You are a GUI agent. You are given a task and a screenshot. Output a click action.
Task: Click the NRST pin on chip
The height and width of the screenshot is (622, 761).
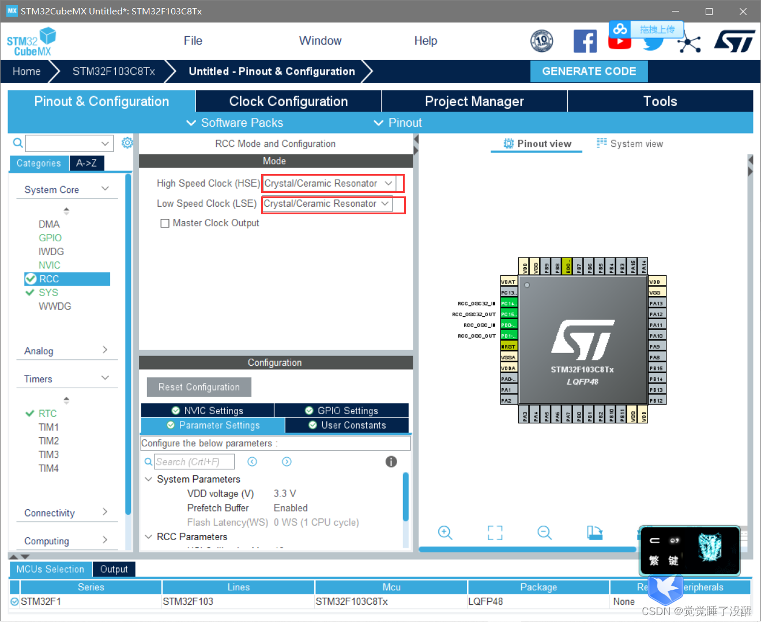pyautogui.click(x=508, y=346)
